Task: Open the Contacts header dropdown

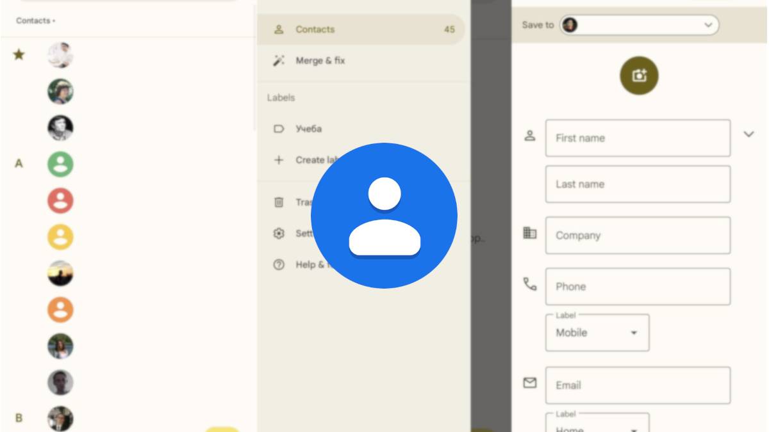Action: click(x=36, y=20)
